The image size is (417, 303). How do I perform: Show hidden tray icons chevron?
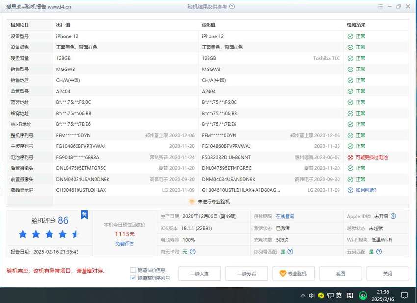pos(303,295)
